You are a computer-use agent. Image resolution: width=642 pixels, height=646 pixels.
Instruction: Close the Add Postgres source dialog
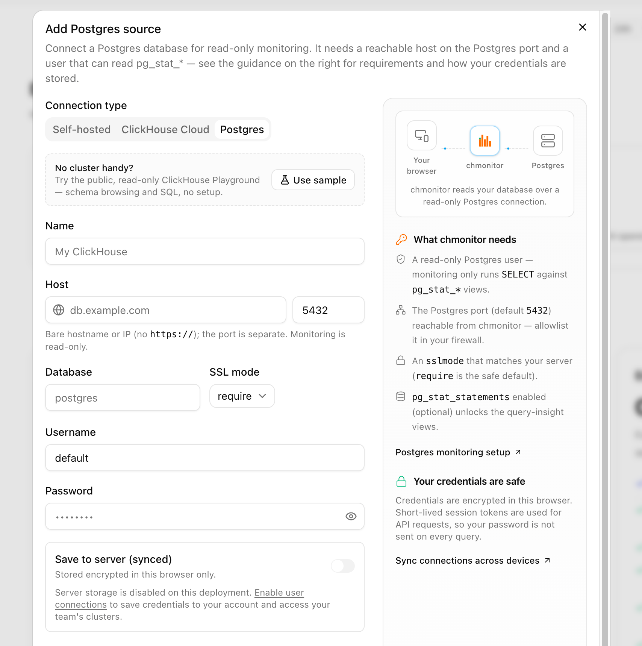click(583, 27)
